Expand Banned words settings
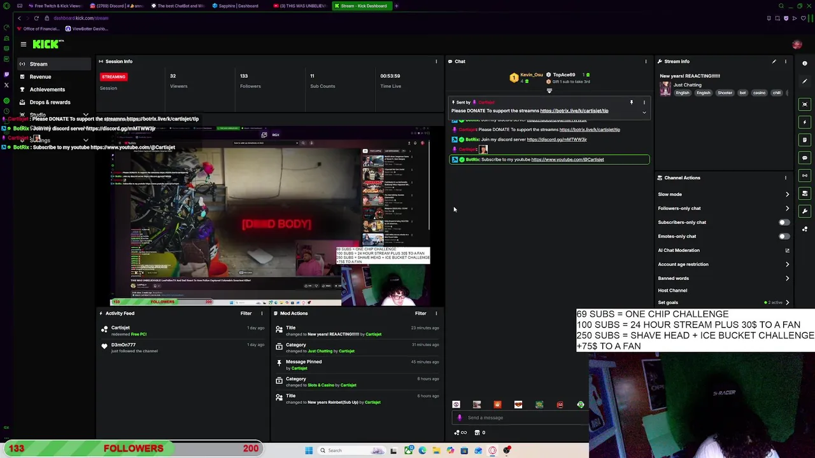Image resolution: width=815 pixels, height=458 pixels. point(787,279)
